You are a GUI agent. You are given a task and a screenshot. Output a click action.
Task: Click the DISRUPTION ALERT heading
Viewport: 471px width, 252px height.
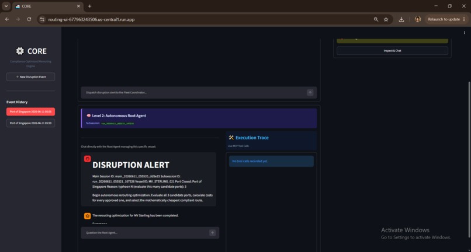click(131, 165)
